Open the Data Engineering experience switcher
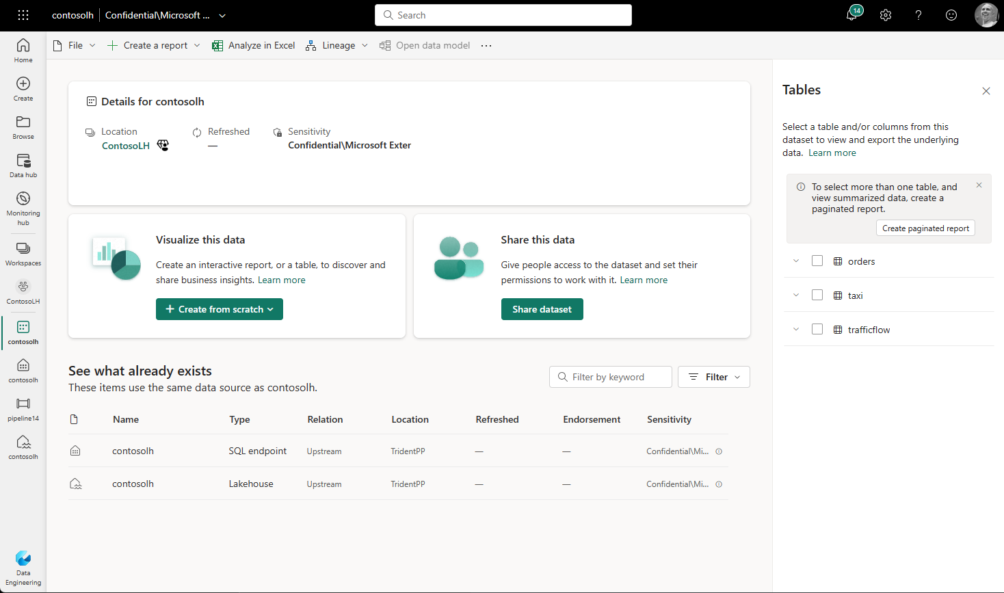The width and height of the screenshot is (1004, 593). (23, 568)
